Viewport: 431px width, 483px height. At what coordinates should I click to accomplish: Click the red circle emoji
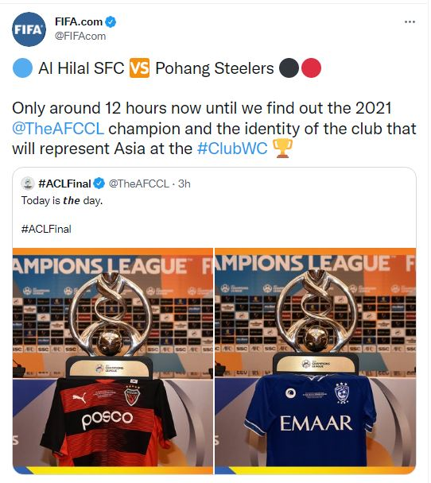coord(311,68)
